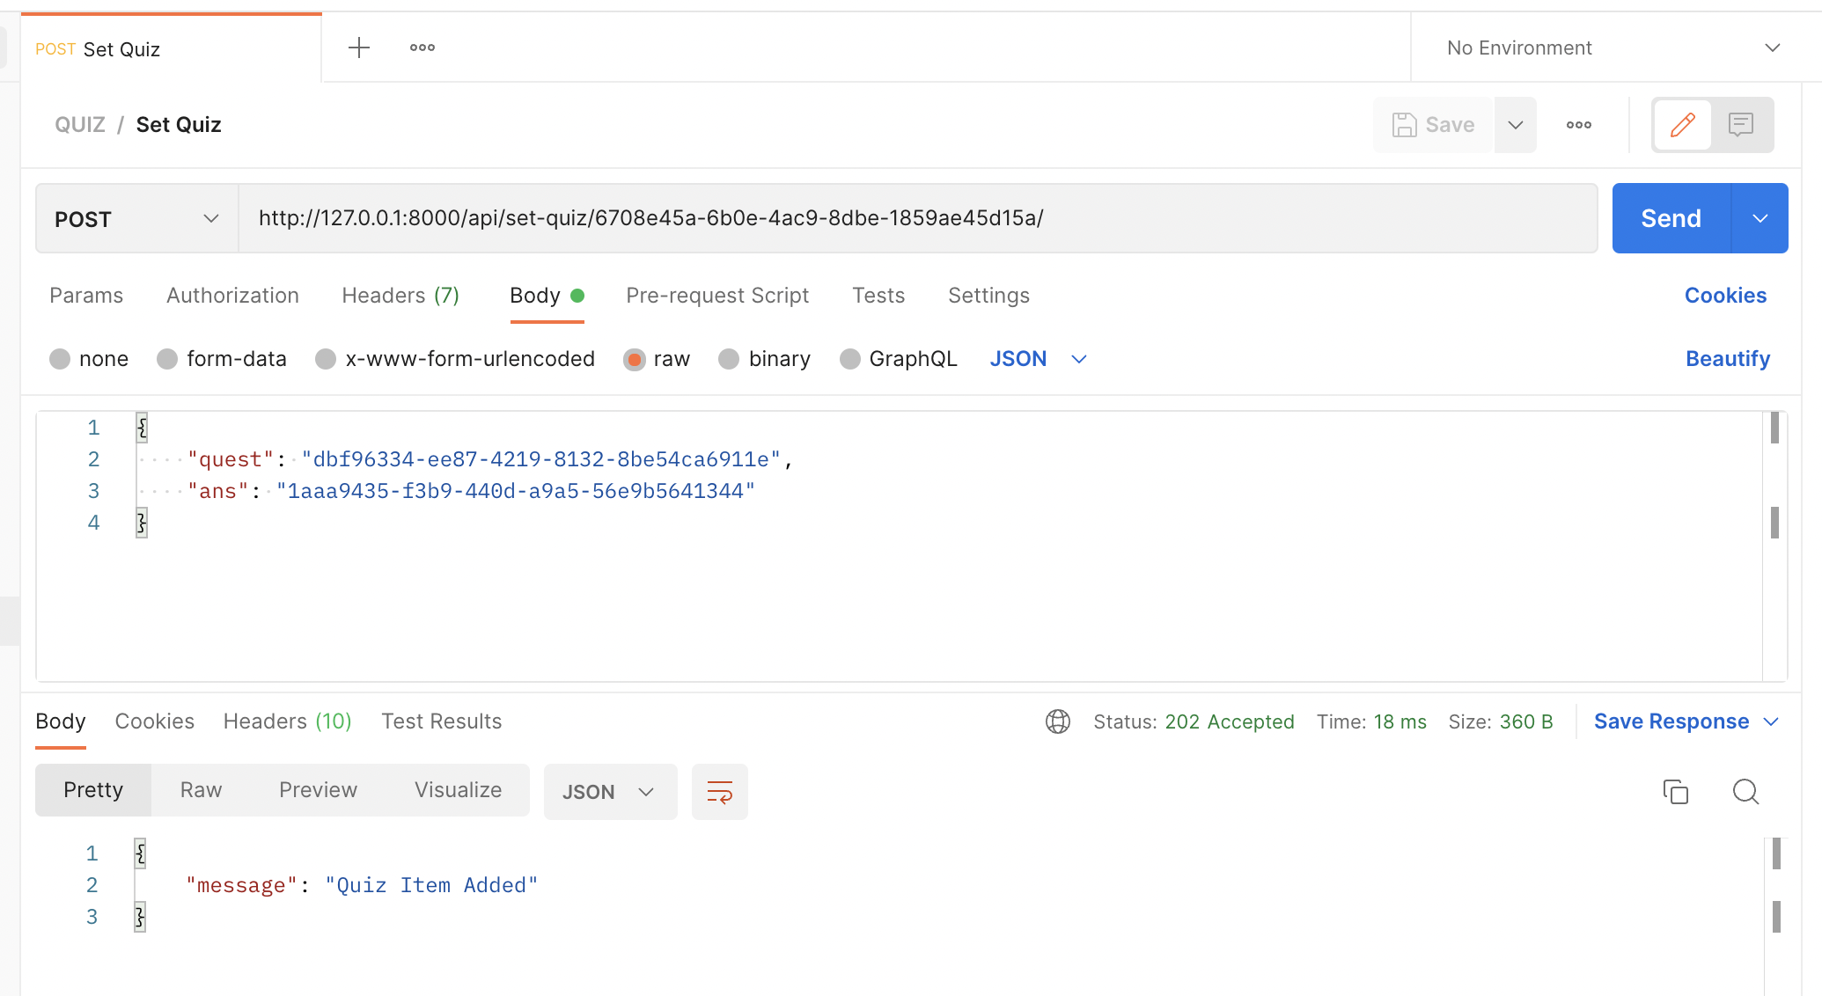Open the response Headers (10) tab
The height and width of the screenshot is (996, 1822).
(287, 721)
